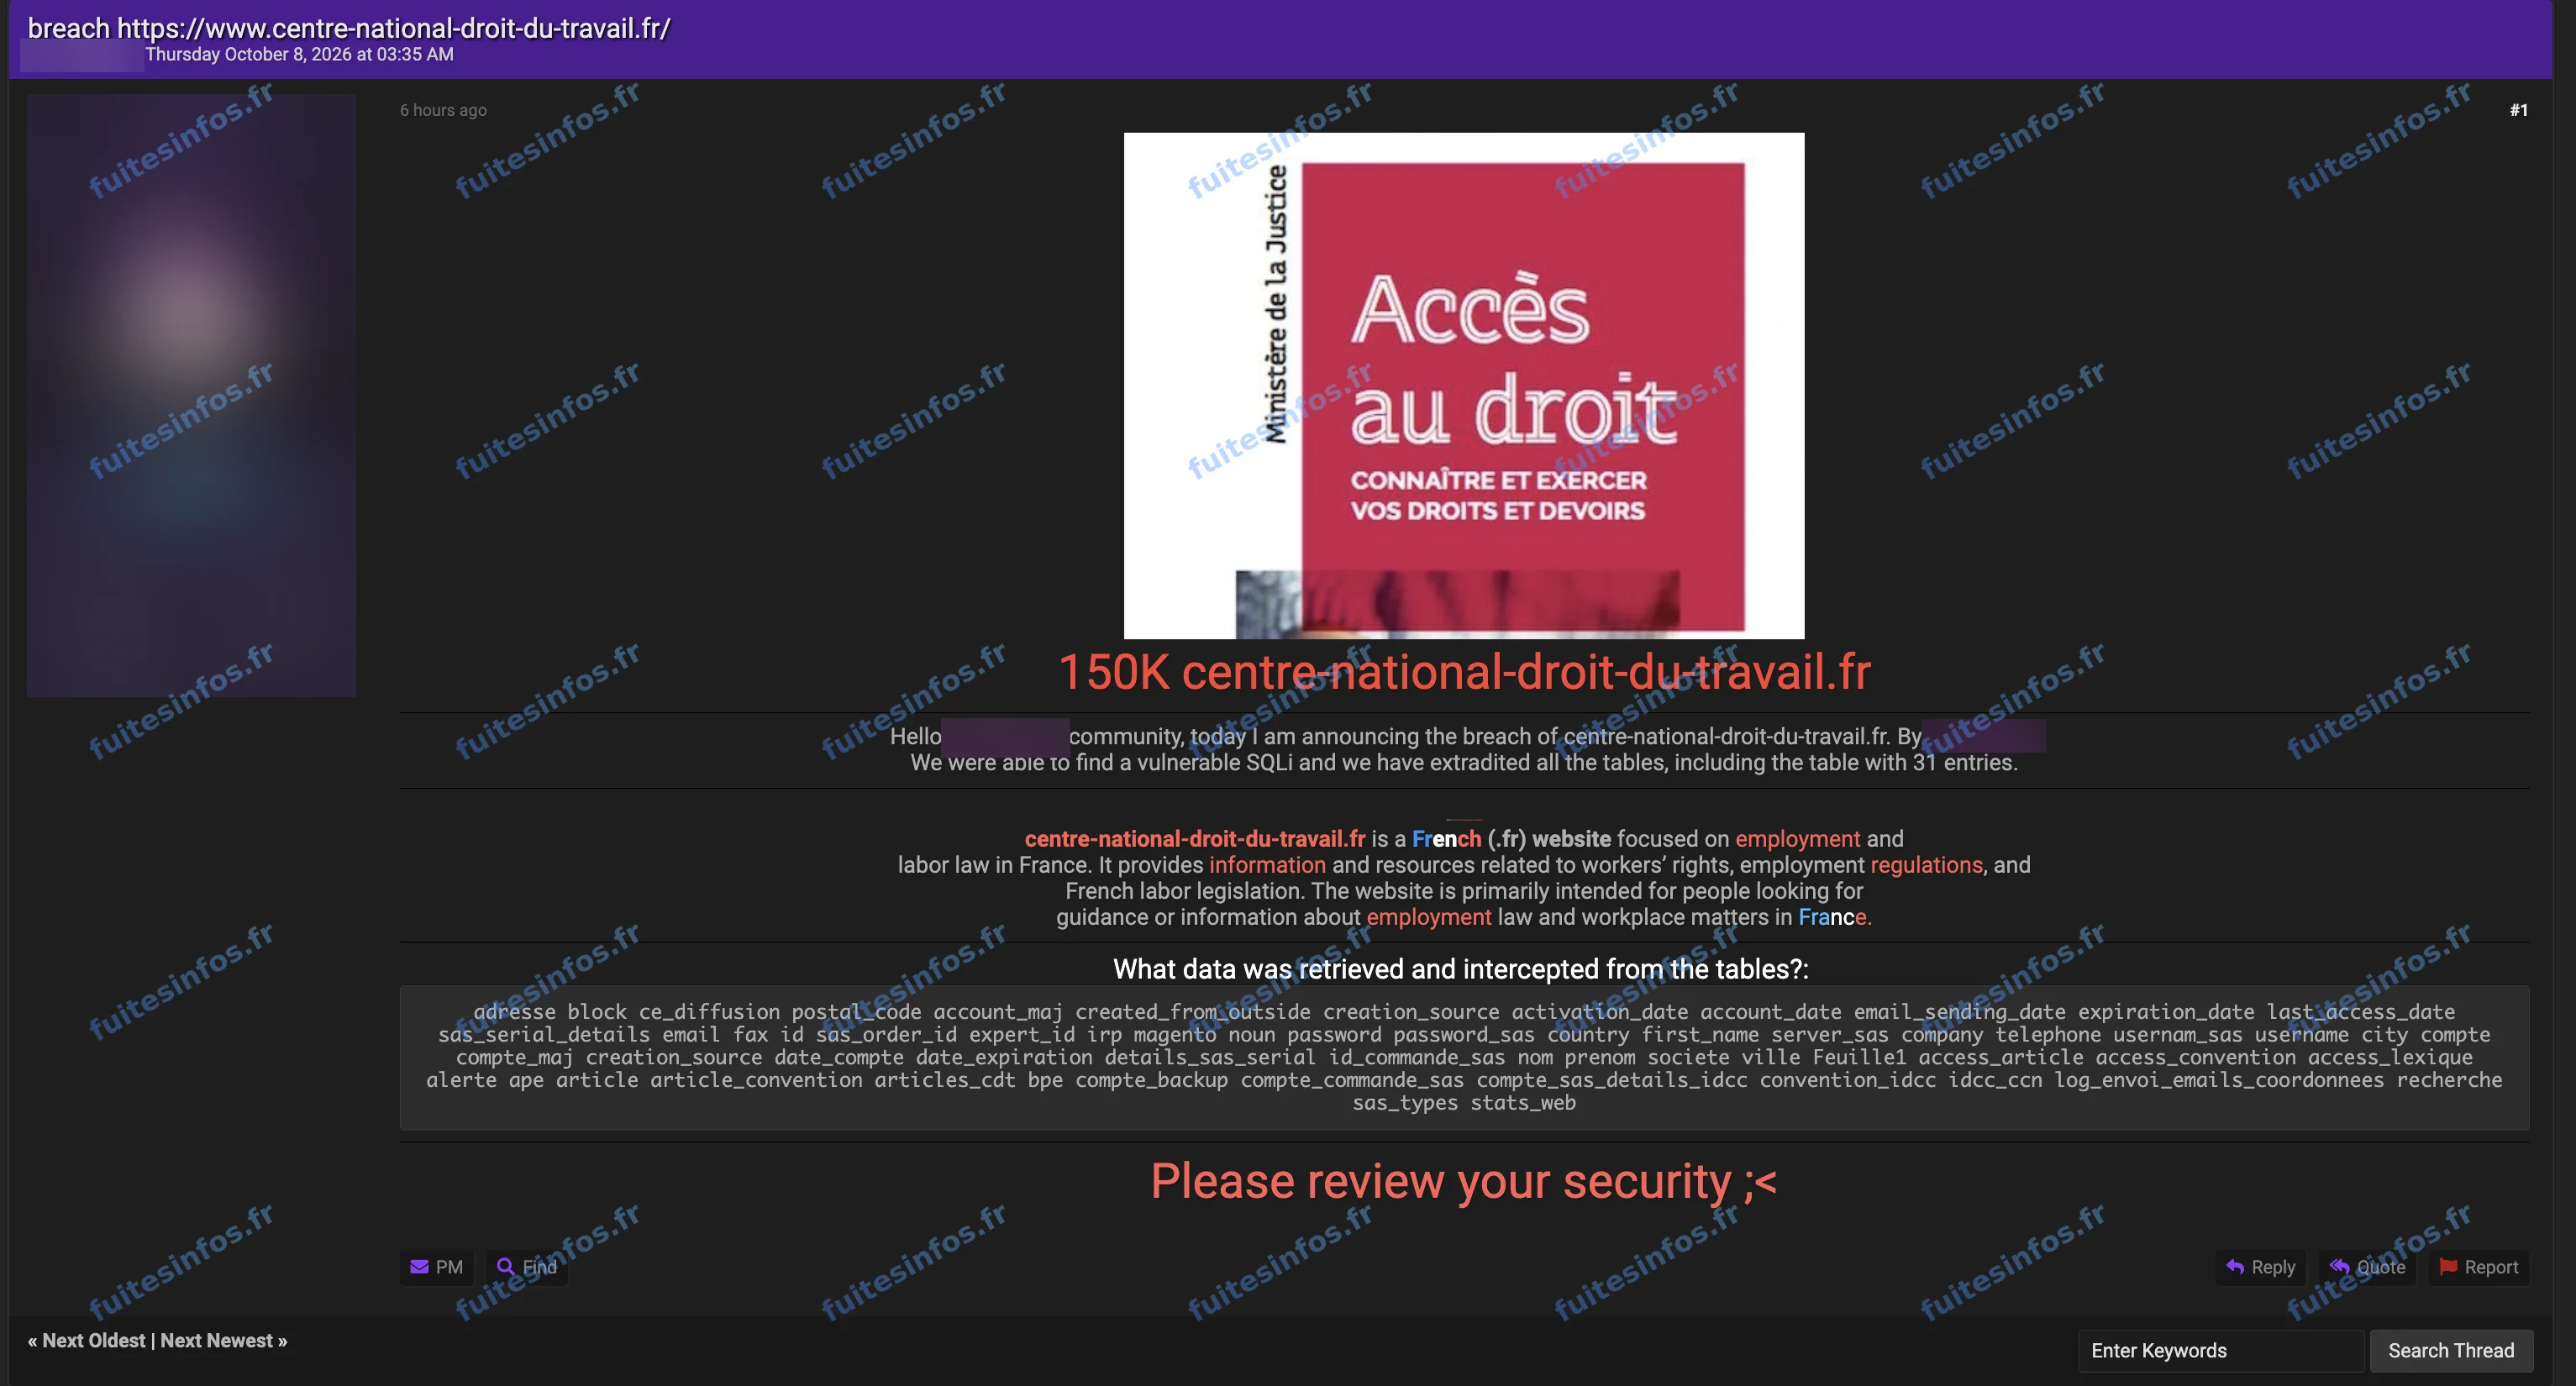Image resolution: width=2576 pixels, height=1386 pixels.
Task: Click the '150K centre-national-droit-du-travail.fr' heading
Action: pos(1464,672)
